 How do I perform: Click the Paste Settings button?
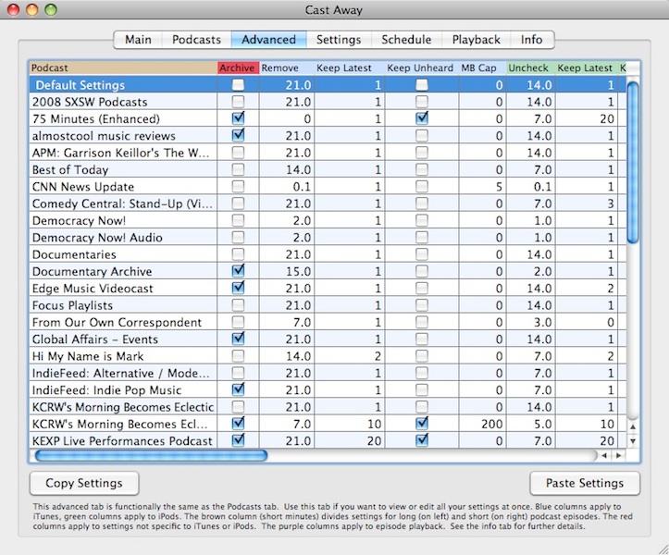(585, 483)
